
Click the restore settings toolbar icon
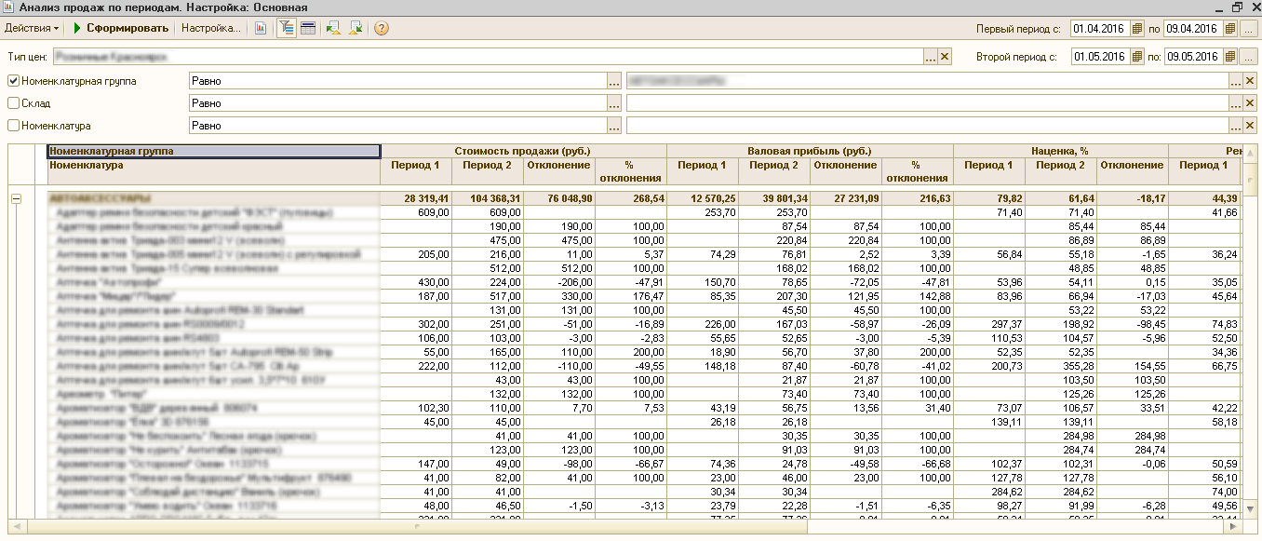[333, 28]
